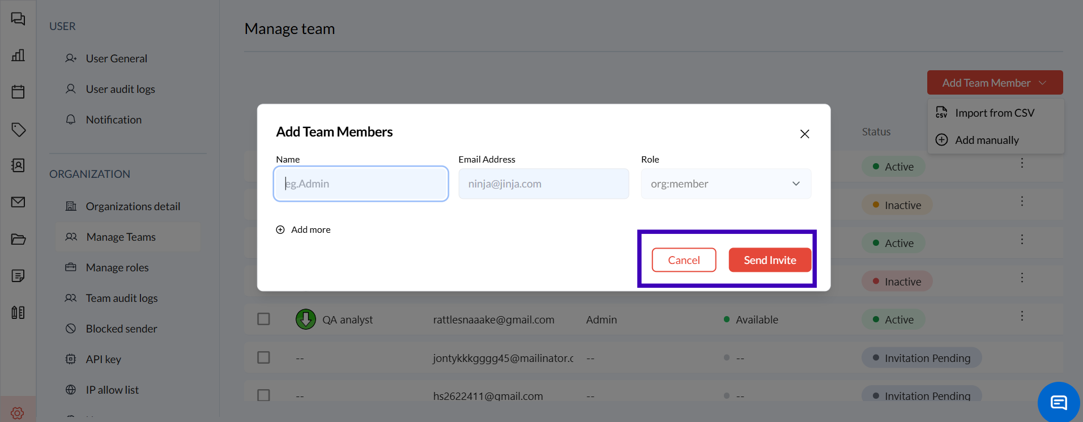Open the conversations icon in left sidebar
Image resolution: width=1083 pixels, height=422 pixels.
[x=18, y=19]
